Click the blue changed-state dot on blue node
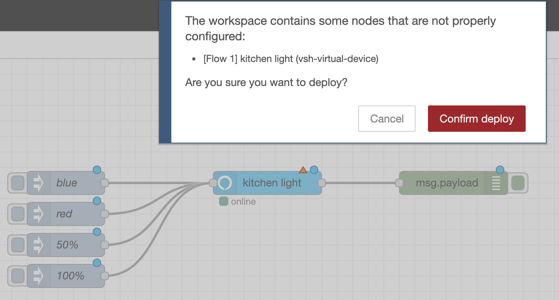The width and height of the screenshot is (559, 300). pyautogui.click(x=97, y=170)
